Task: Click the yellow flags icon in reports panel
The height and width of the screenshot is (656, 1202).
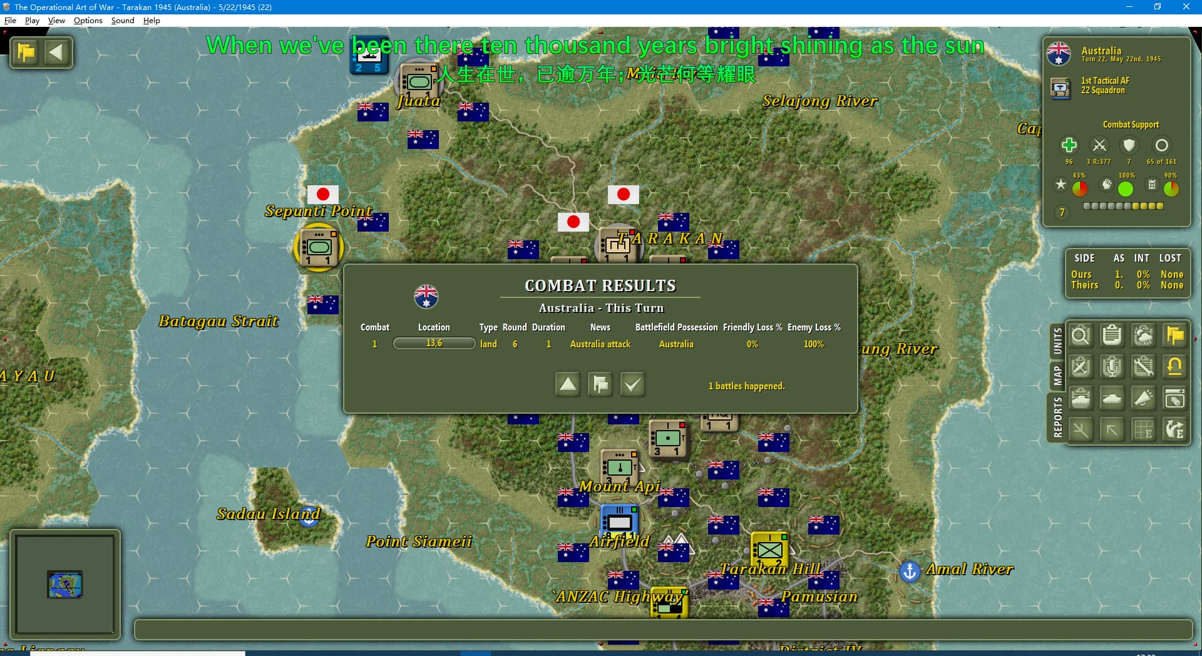Action: click(x=1174, y=336)
